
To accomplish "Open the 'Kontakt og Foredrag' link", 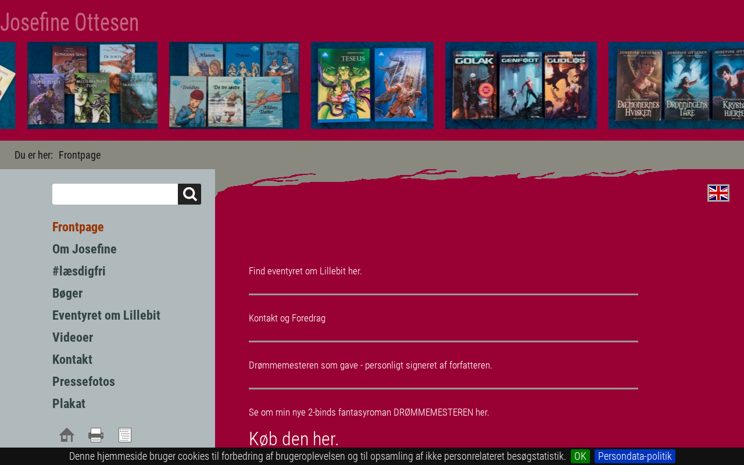I will [x=287, y=318].
